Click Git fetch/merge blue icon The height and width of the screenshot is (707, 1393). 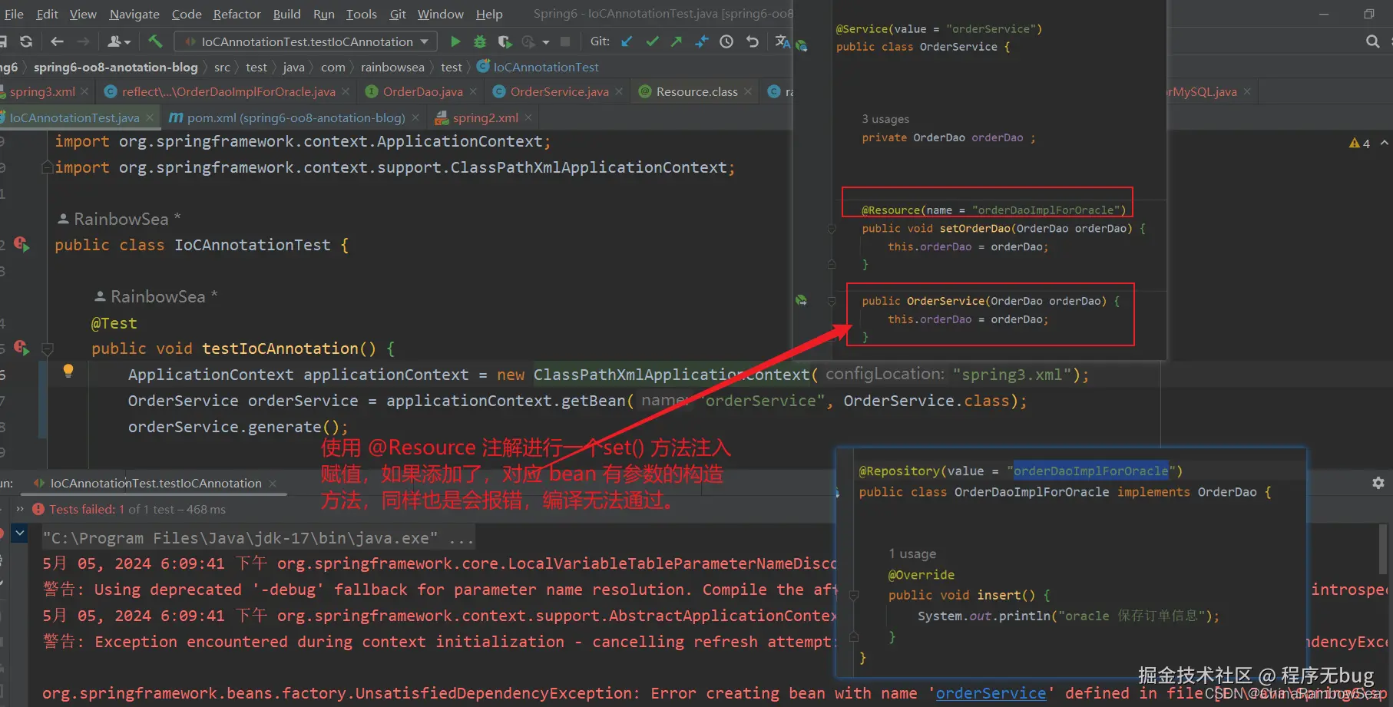pos(701,41)
